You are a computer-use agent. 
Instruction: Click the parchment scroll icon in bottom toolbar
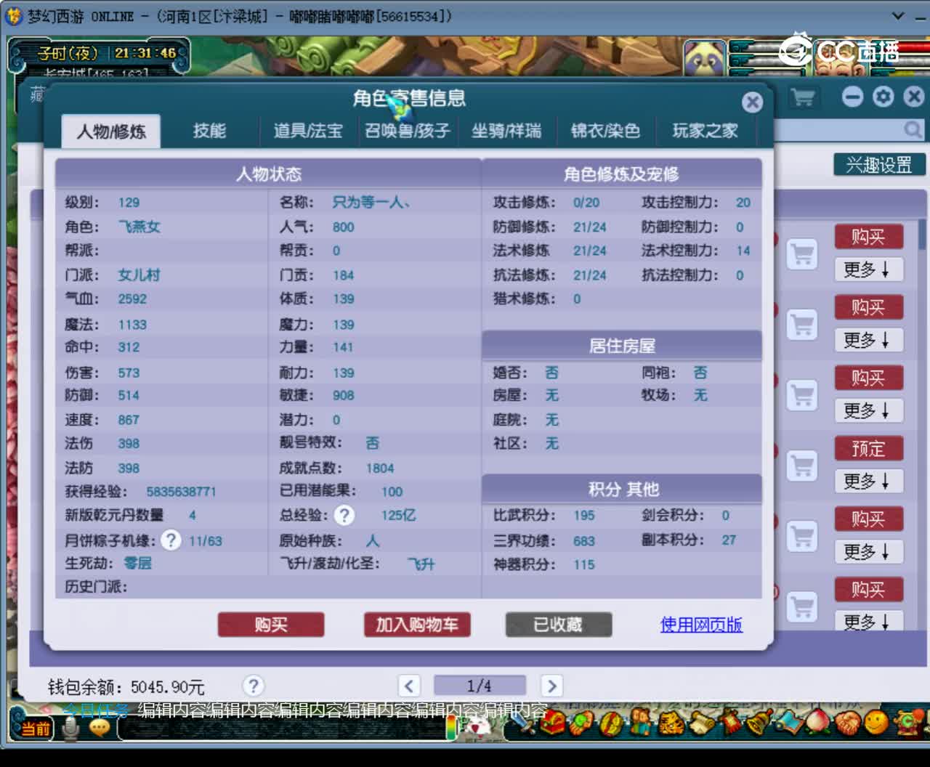pyautogui.click(x=701, y=723)
